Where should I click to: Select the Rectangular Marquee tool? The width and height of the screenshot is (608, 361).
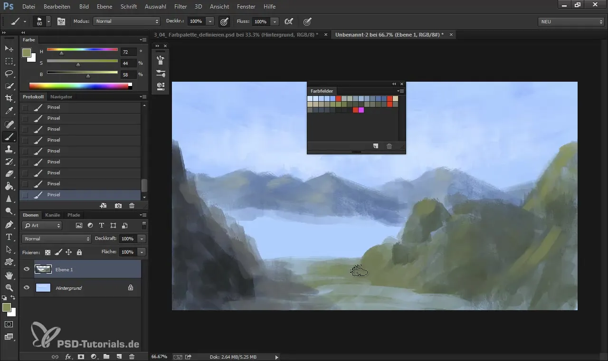pyautogui.click(x=9, y=61)
